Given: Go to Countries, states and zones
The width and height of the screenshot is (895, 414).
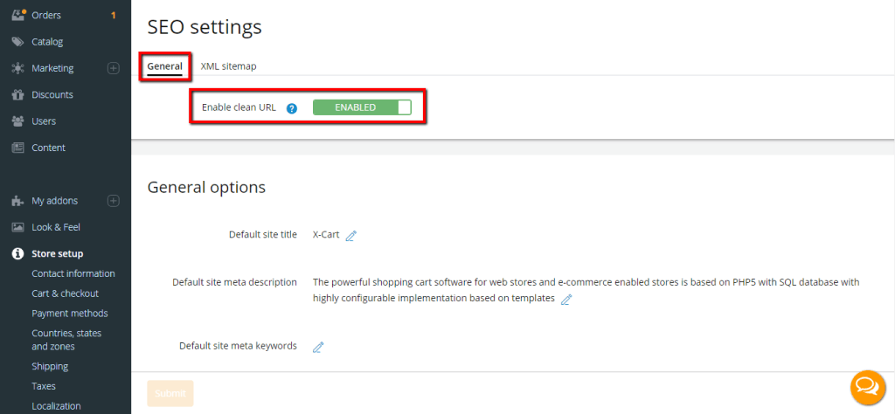Looking at the screenshot, I should (66, 340).
